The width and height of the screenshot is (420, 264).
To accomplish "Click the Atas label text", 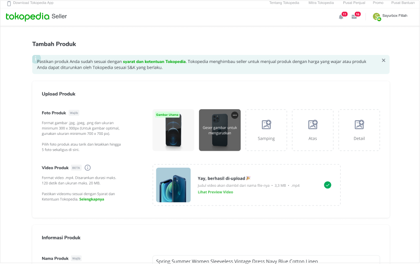I will 313,138.
